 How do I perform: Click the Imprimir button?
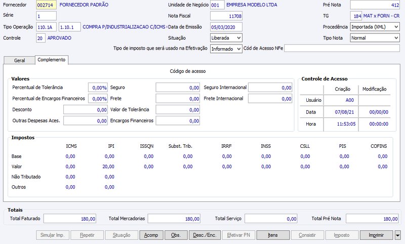376,235
